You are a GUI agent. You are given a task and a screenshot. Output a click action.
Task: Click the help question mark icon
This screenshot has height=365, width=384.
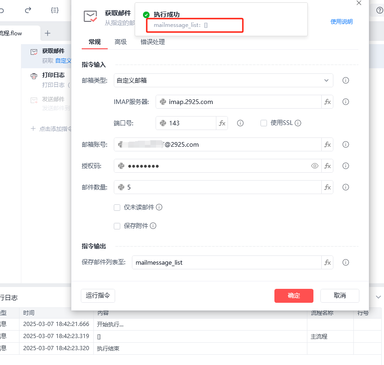(x=380, y=10)
